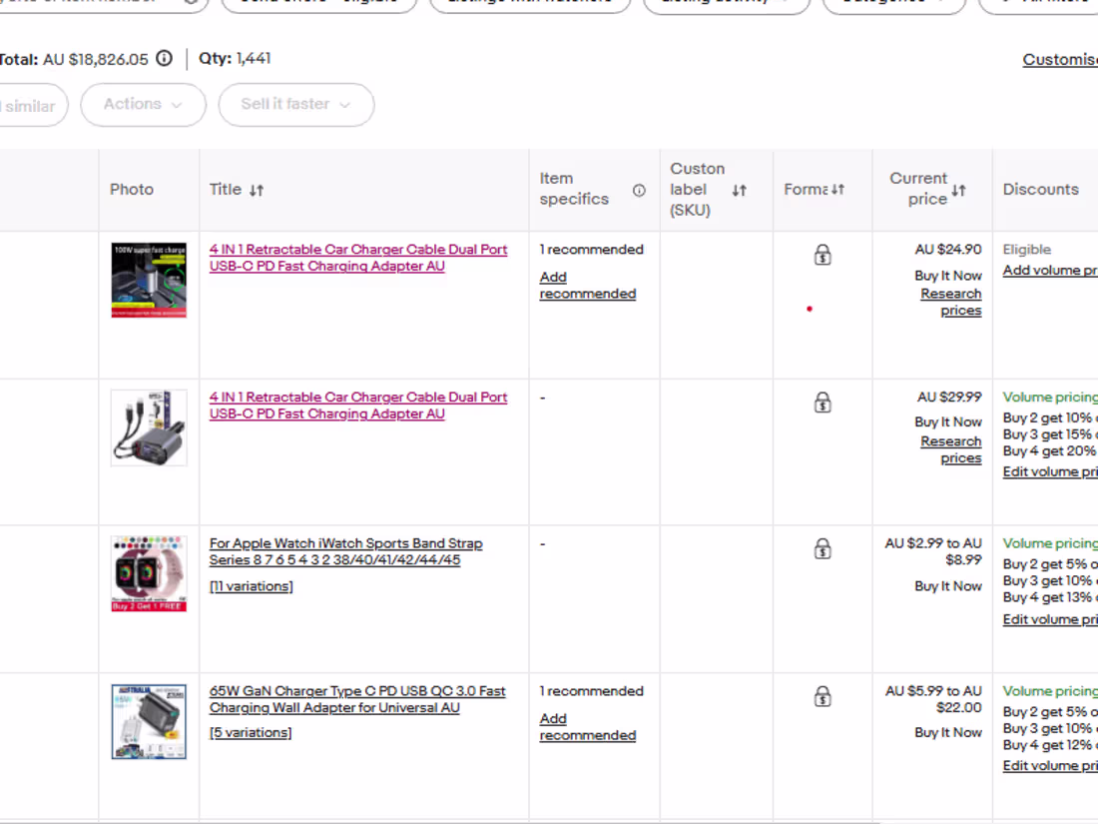Expand the Sell it faster dropdown
The image size is (1098, 824).
pyautogui.click(x=295, y=105)
